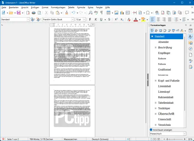Toggle the 'Vorschauen anzeigen' checkbox
The image size is (194, 141).
coord(152,130)
